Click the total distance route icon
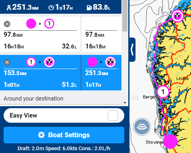This screenshot has height=153, width=191. pyautogui.click(x=9, y=8)
